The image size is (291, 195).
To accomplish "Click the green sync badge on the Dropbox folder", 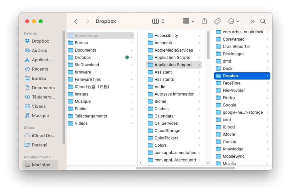I will (x=127, y=57).
